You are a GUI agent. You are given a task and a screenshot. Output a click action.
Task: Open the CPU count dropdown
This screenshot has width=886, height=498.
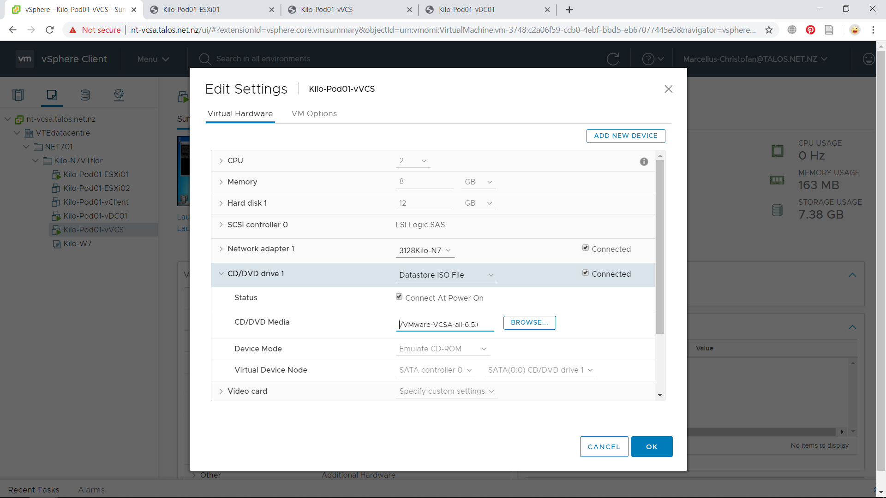[413, 160]
